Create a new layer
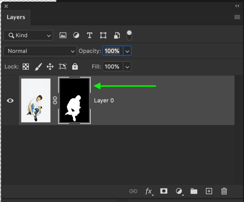 (x=209, y=191)
